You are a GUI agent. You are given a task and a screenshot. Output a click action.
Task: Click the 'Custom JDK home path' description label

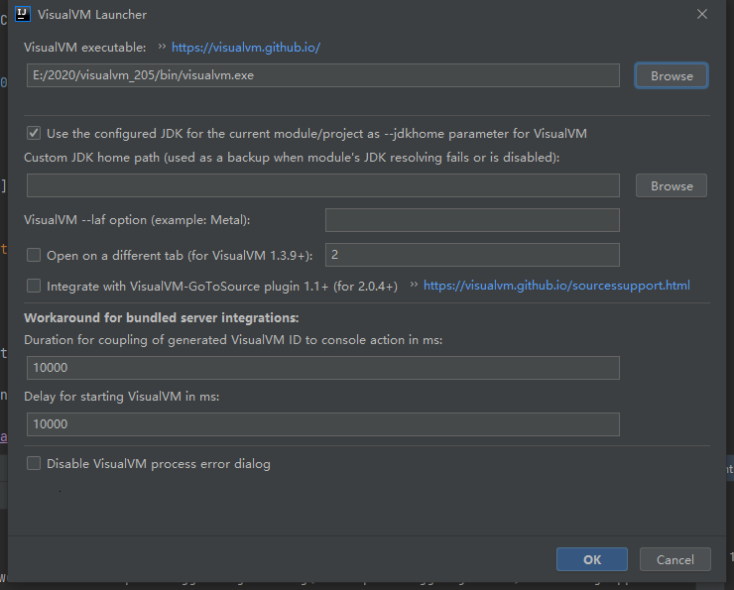292,158
